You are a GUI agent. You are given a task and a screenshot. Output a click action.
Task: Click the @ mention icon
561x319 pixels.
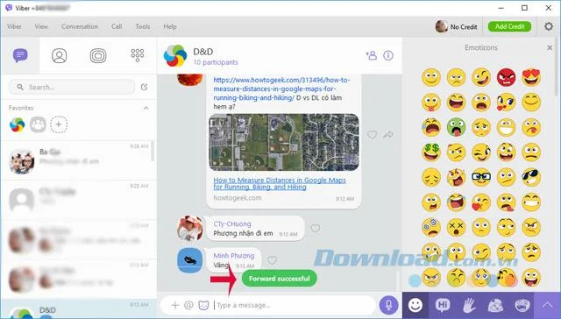188,305
